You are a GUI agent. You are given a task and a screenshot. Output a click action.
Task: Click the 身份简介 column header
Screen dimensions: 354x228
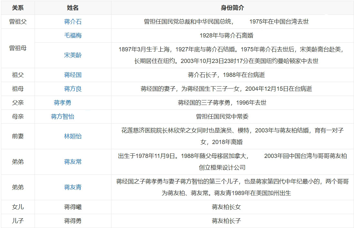232,8
